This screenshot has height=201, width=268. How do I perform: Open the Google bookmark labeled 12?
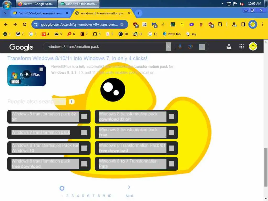point(153,34)
